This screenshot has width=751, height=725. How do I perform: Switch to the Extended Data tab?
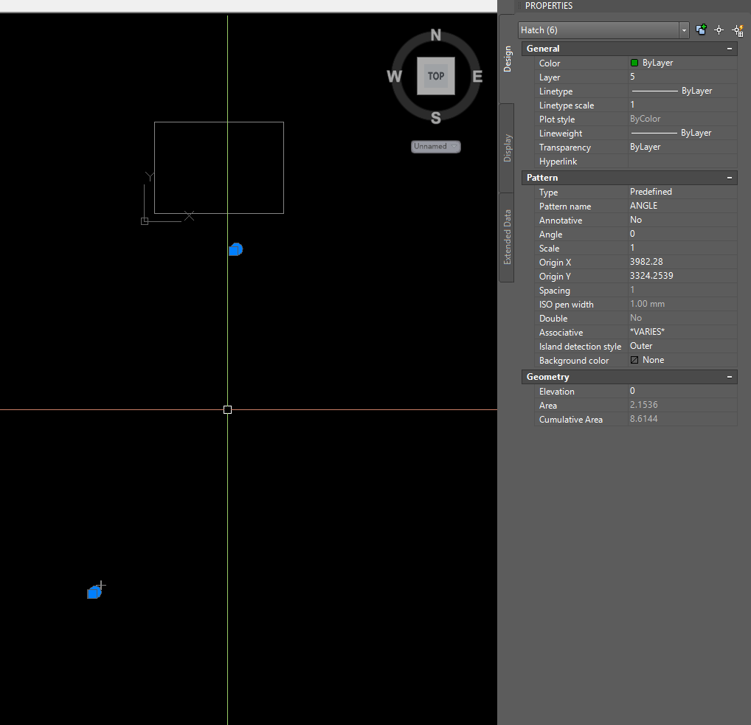tap(507, 237)
